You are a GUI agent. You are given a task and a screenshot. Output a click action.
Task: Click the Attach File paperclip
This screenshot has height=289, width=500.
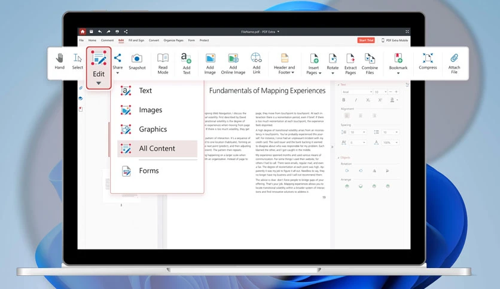coord(454,63)
